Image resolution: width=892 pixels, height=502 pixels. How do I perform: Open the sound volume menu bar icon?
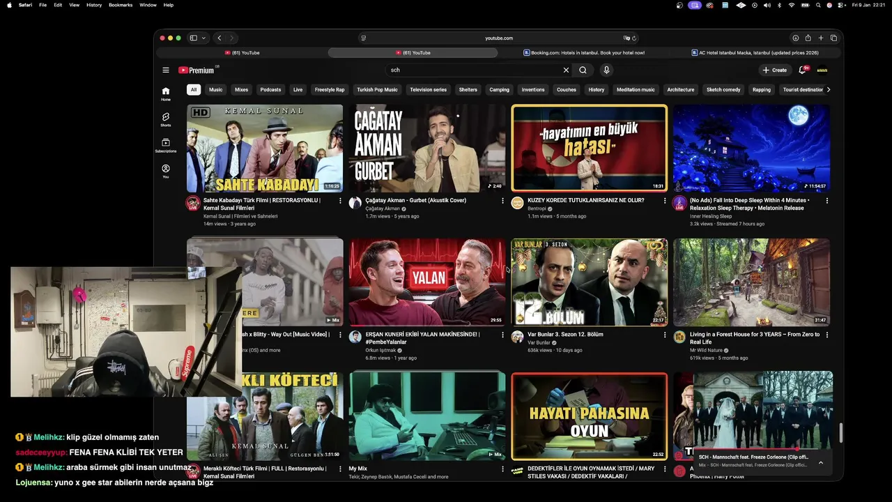click(x=767, y=5)
